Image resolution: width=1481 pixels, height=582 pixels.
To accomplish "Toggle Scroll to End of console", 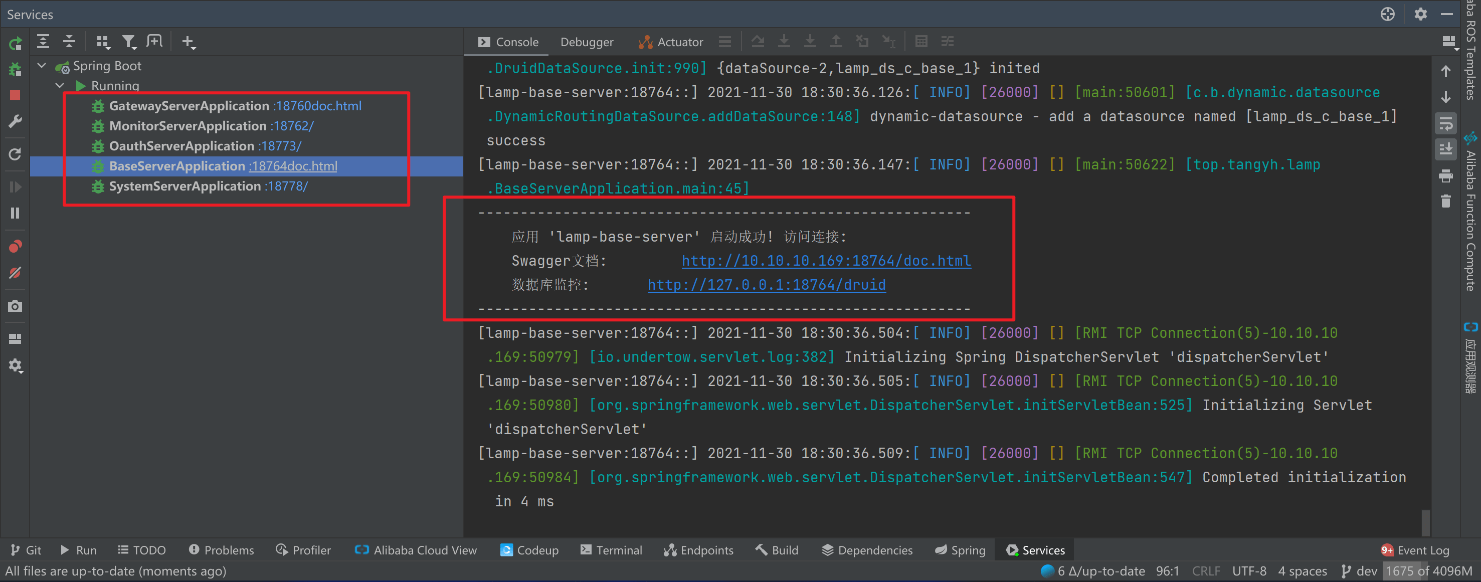I will pyautogui.click(x=1445, y=149).
